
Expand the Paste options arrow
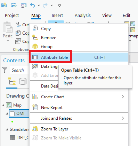point(8,40)
